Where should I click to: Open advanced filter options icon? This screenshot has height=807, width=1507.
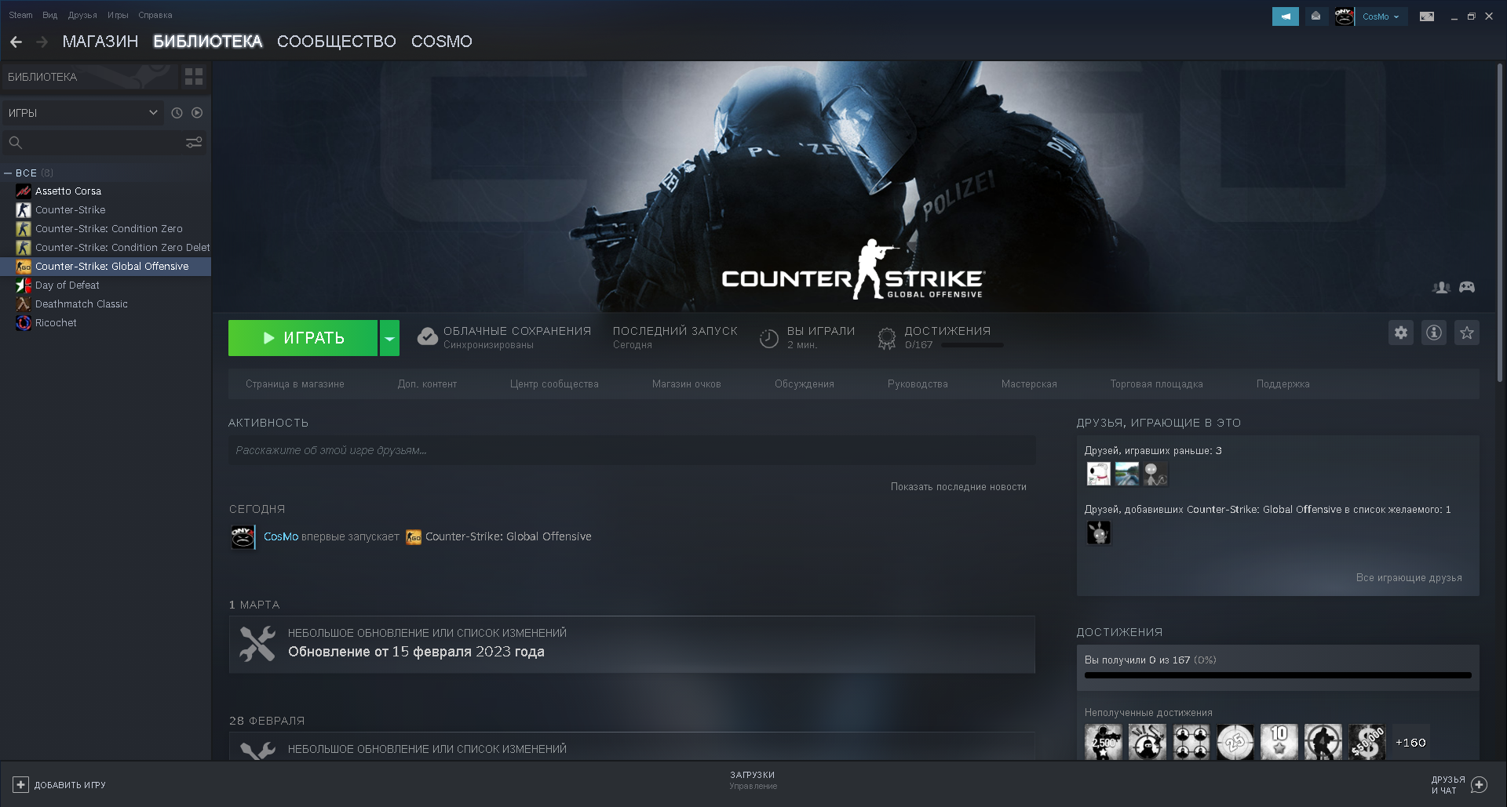tap(194, 143)
